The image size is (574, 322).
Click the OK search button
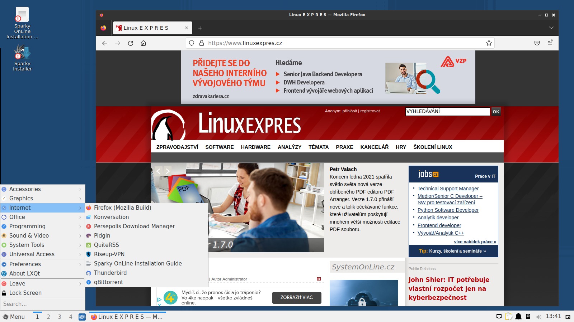coord(496,112)
